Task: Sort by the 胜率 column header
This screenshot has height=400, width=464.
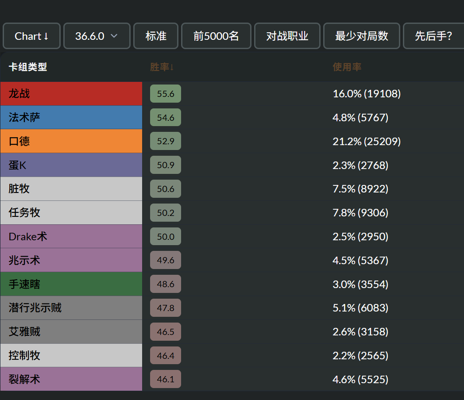Action: [162, 67]
